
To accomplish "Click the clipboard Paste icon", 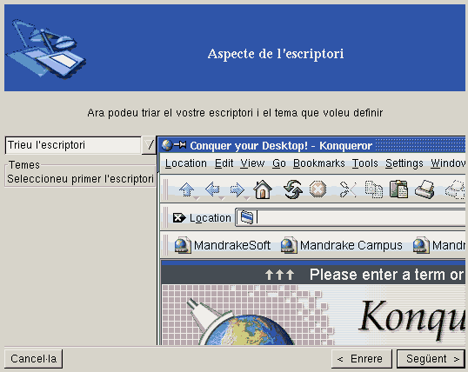I will (398, 189).
